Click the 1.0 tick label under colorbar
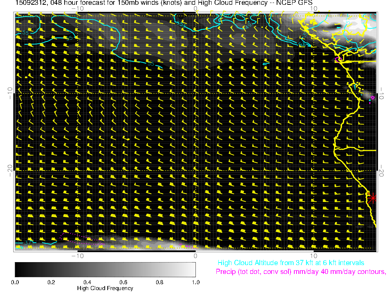The height and width of the screenshot is (300, 388). pyautogui.click(x=195, y=282)
